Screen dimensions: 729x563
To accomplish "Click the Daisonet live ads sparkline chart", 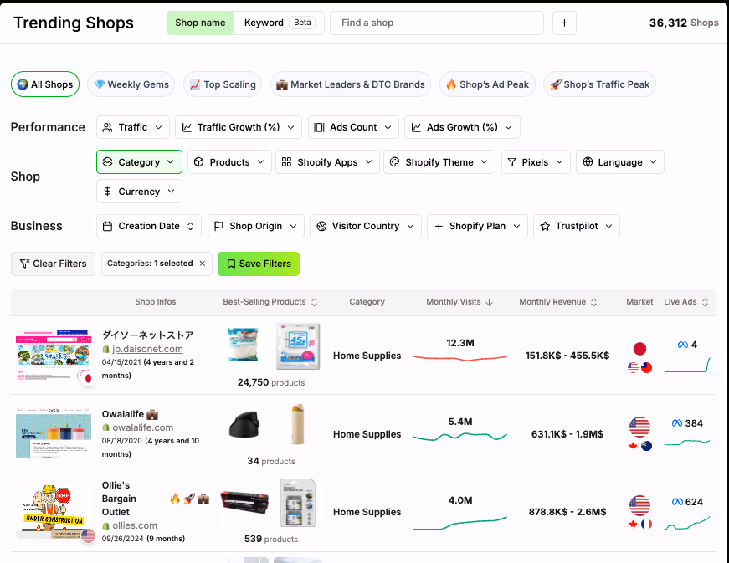I will coord(687,365).
